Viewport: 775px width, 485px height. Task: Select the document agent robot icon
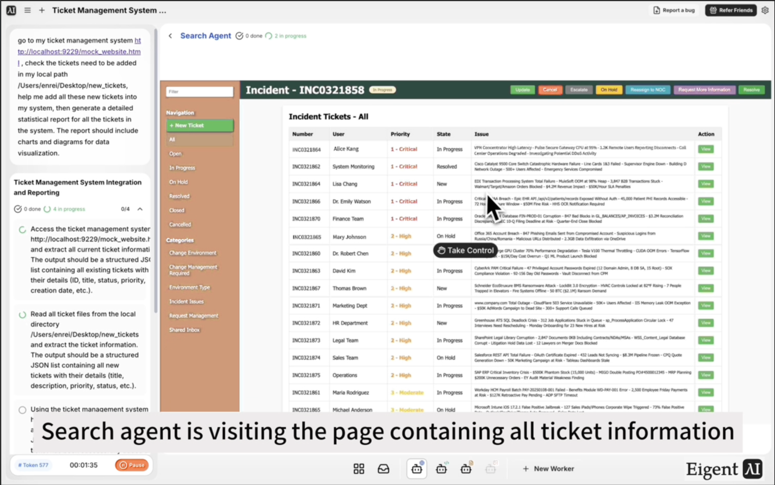[466, 469]
